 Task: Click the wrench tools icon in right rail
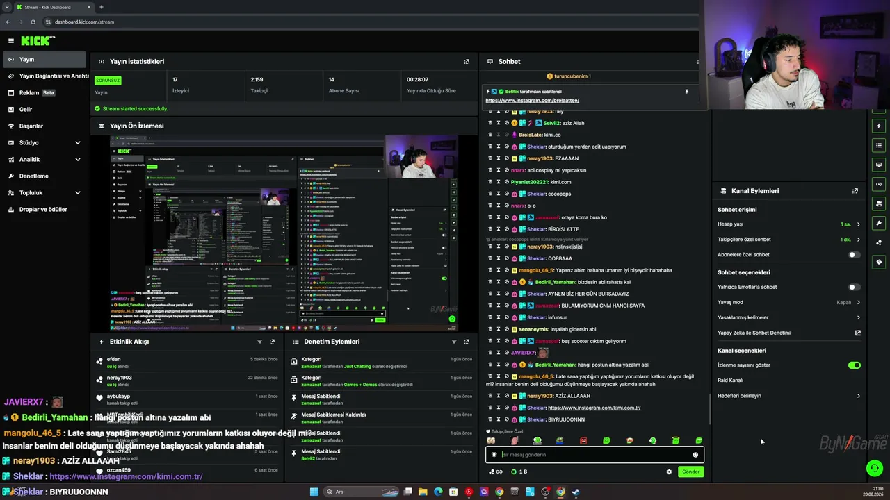tap(879, 224)
